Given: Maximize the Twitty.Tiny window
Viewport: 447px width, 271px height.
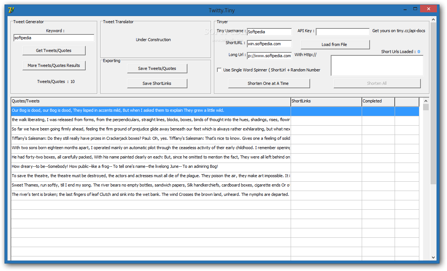Looking at the screenshot, I should click(415, 9).
